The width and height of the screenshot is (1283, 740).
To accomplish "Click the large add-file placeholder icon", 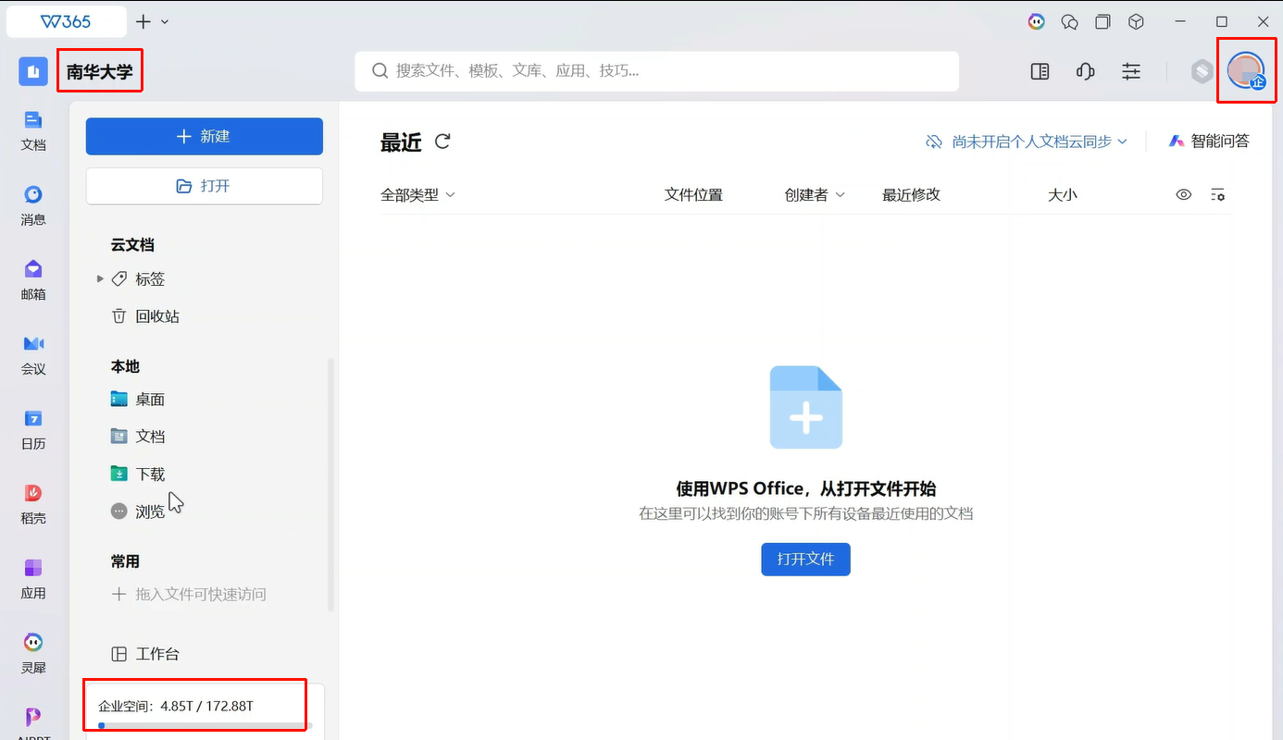I will pyautogui.click(x=806, y=407).
